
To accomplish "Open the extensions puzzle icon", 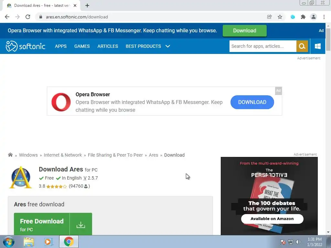I will coord(303,17).
